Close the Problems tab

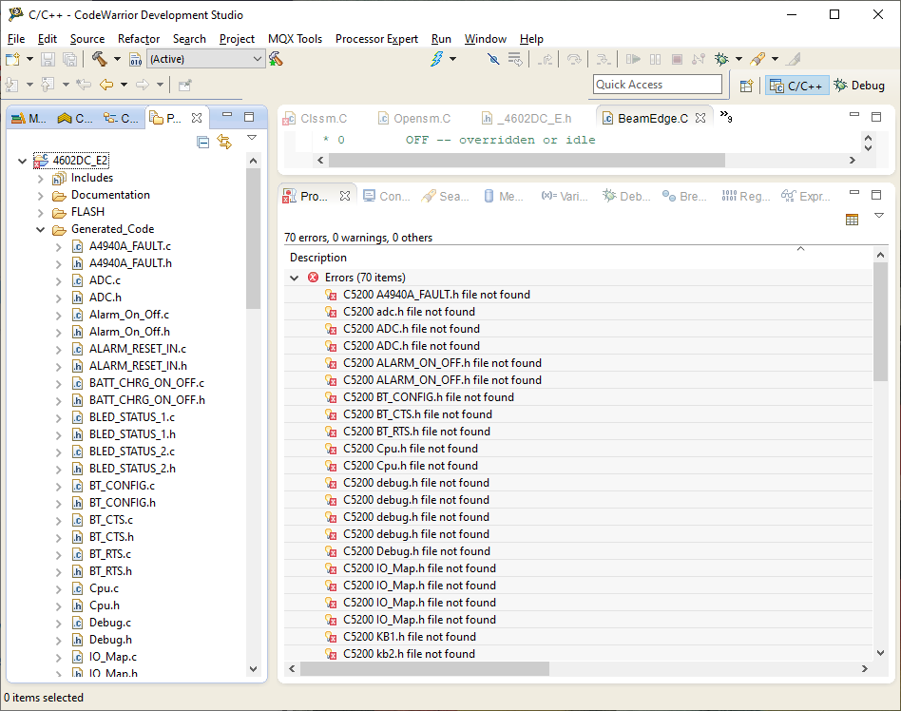coord(345,196)
